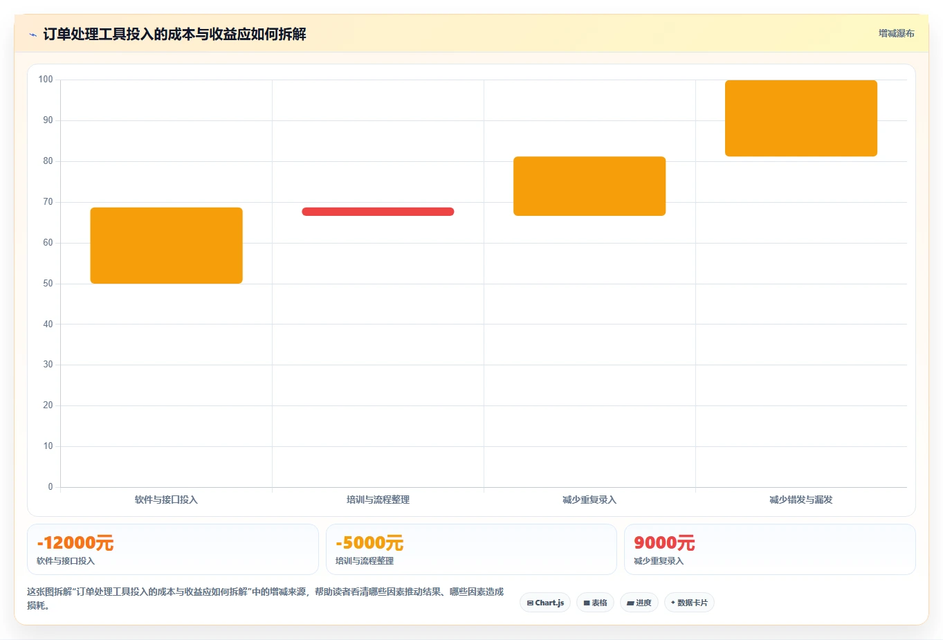Image resolution: width=943 pixels, height=640 pixels.
Task: Click the x-axis label 软件与接口投入
Action: tap(166, 500)
